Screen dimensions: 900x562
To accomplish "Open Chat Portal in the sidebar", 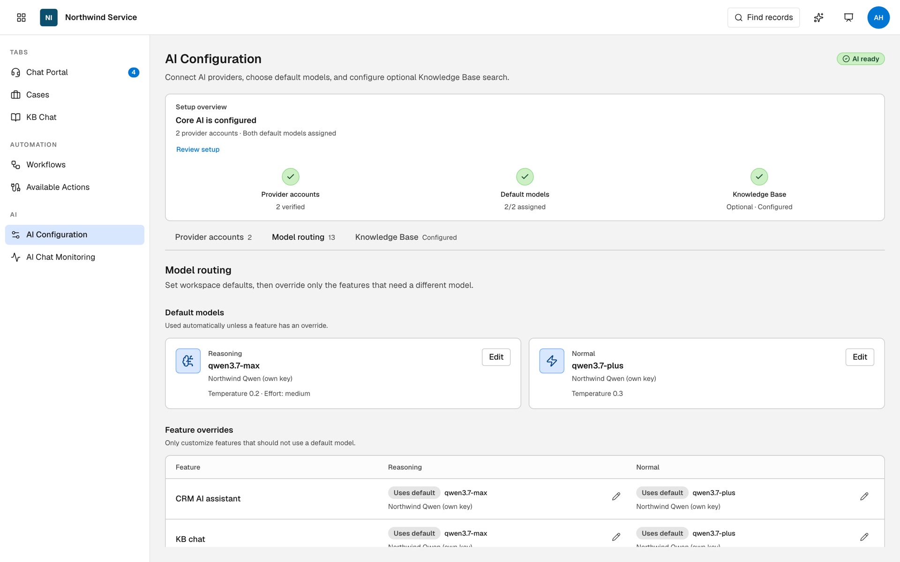I will (x=75, y=72).
